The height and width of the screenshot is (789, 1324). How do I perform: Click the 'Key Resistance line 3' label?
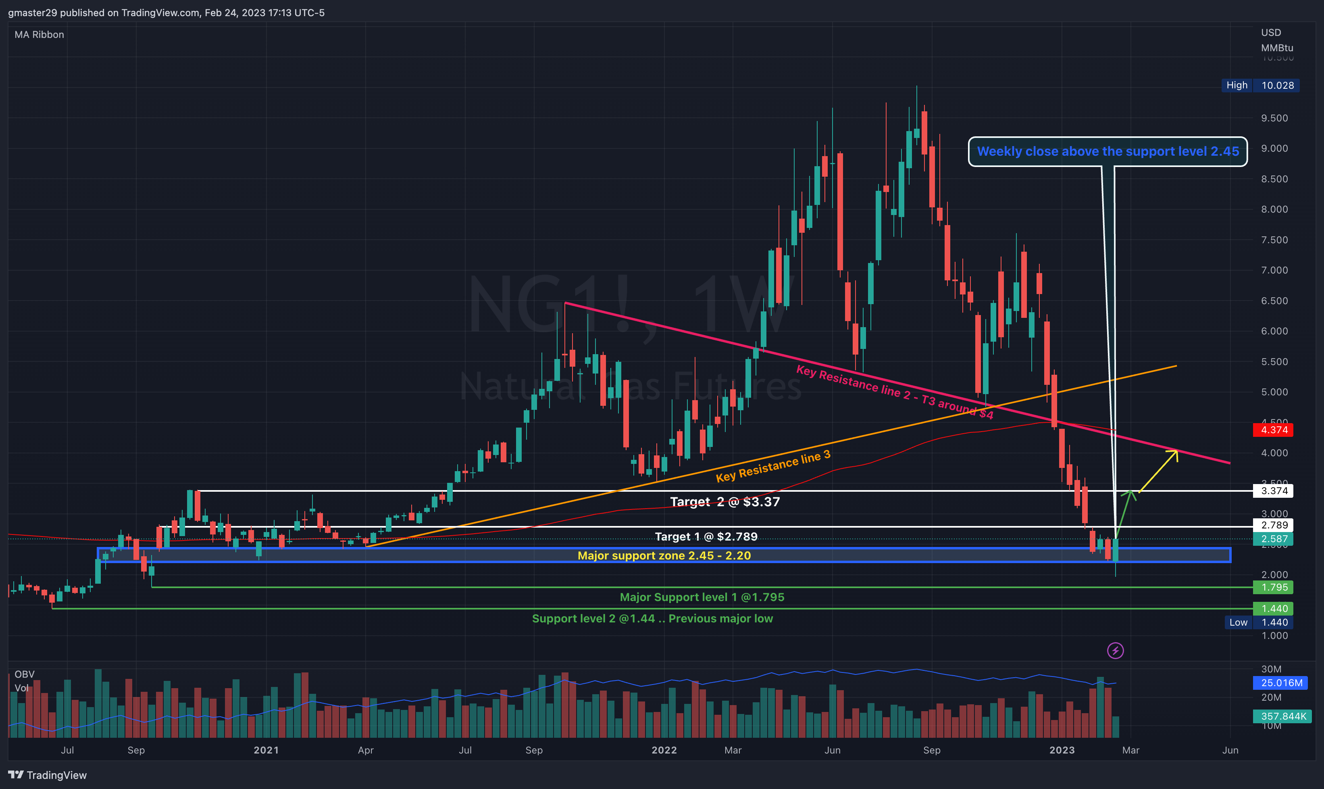(x=773, y=466)
